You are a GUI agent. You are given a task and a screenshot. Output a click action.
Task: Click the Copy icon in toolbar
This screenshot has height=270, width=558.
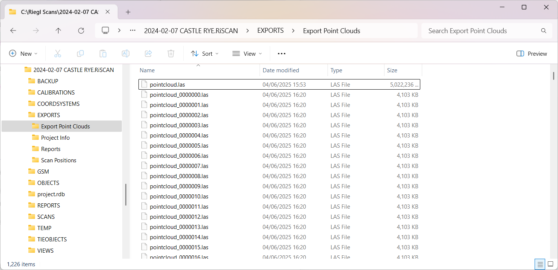(80, 53)
